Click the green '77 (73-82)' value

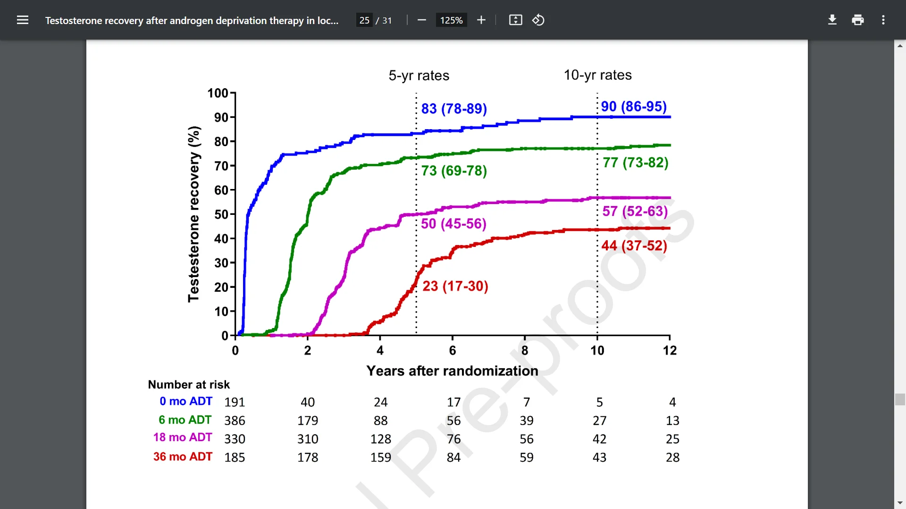pos(635,162)
